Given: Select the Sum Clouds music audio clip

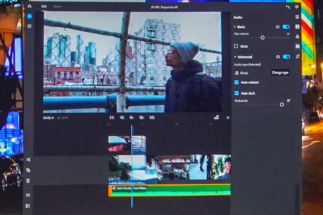Looking at the screenshot, I should (x=170, y=190).
